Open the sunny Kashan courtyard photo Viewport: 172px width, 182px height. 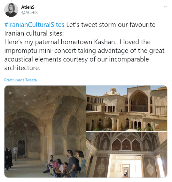point(127,108)
